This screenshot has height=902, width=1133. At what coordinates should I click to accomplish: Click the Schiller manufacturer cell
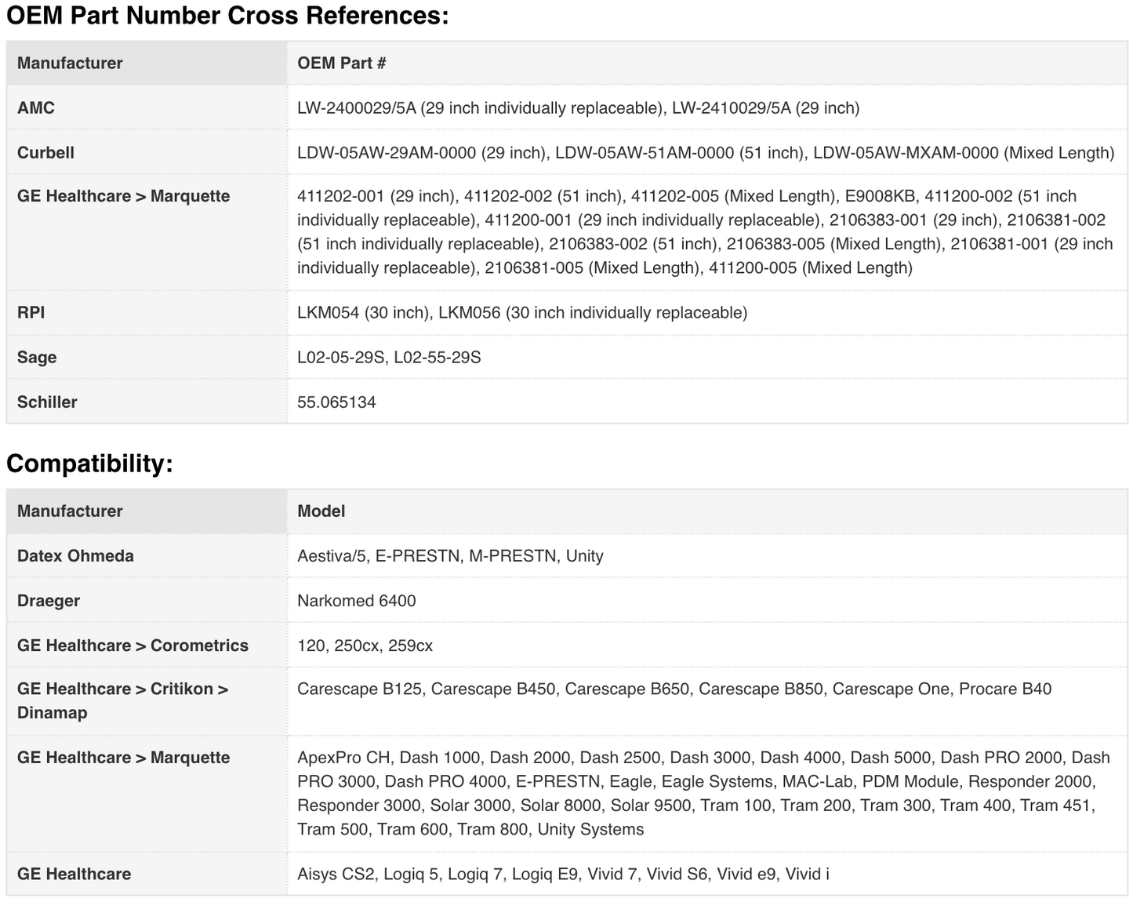(x=147, y=402)
